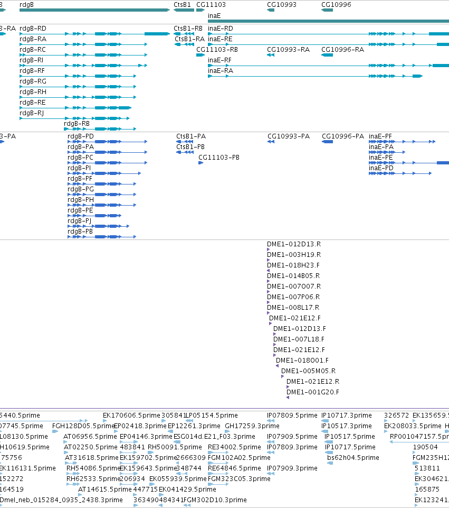This screenshot has height=508, width=449.
Task: Select protein CtsB1-PA
Action: coord(191,136)
